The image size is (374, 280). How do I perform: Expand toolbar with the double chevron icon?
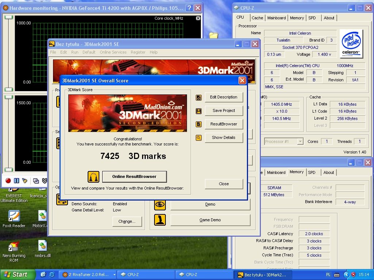[x=45, y=181]
